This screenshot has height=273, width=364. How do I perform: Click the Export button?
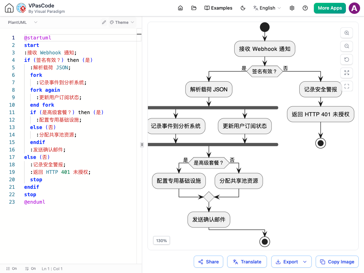(x=287, y=262)
